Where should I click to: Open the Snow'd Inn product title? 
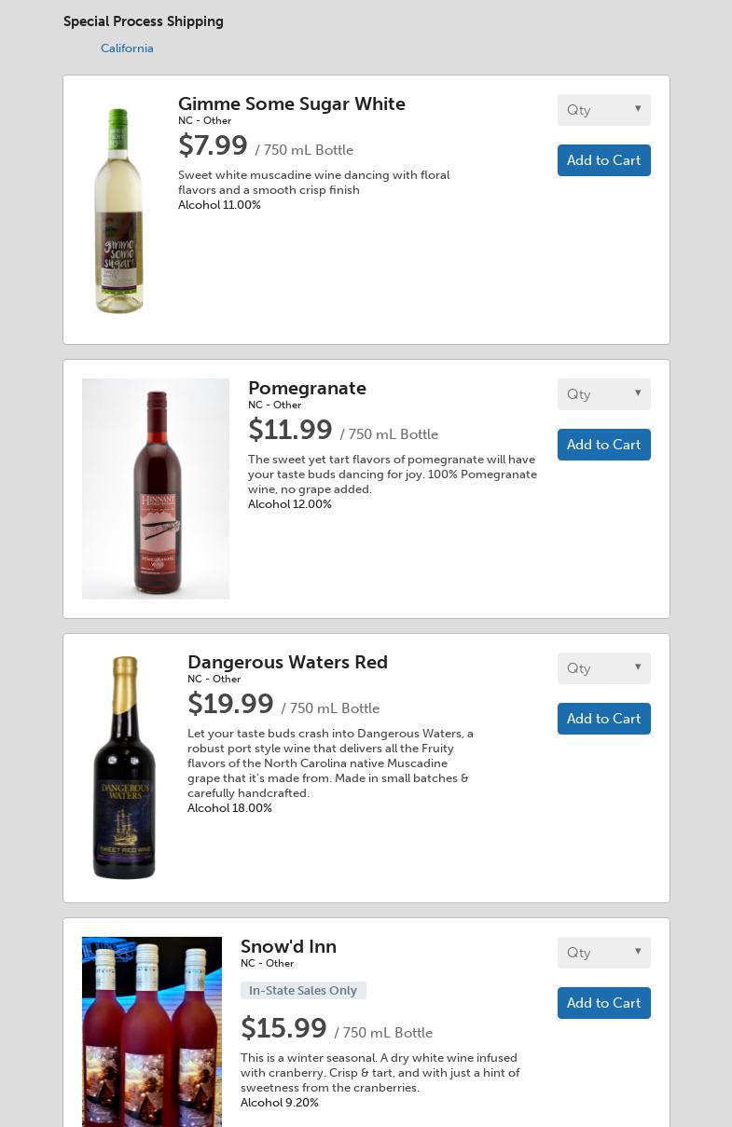pos(288,946)
